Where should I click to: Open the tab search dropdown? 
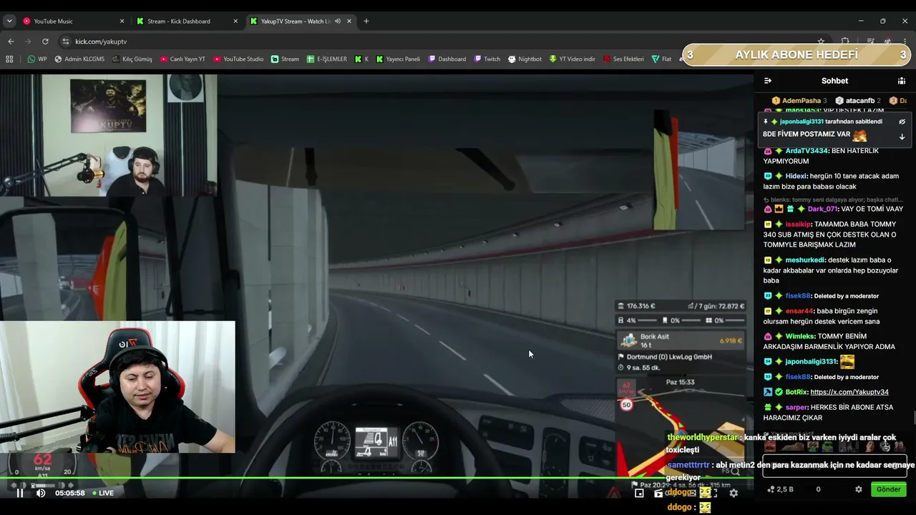pyautogui.click(x=9, y=21)
